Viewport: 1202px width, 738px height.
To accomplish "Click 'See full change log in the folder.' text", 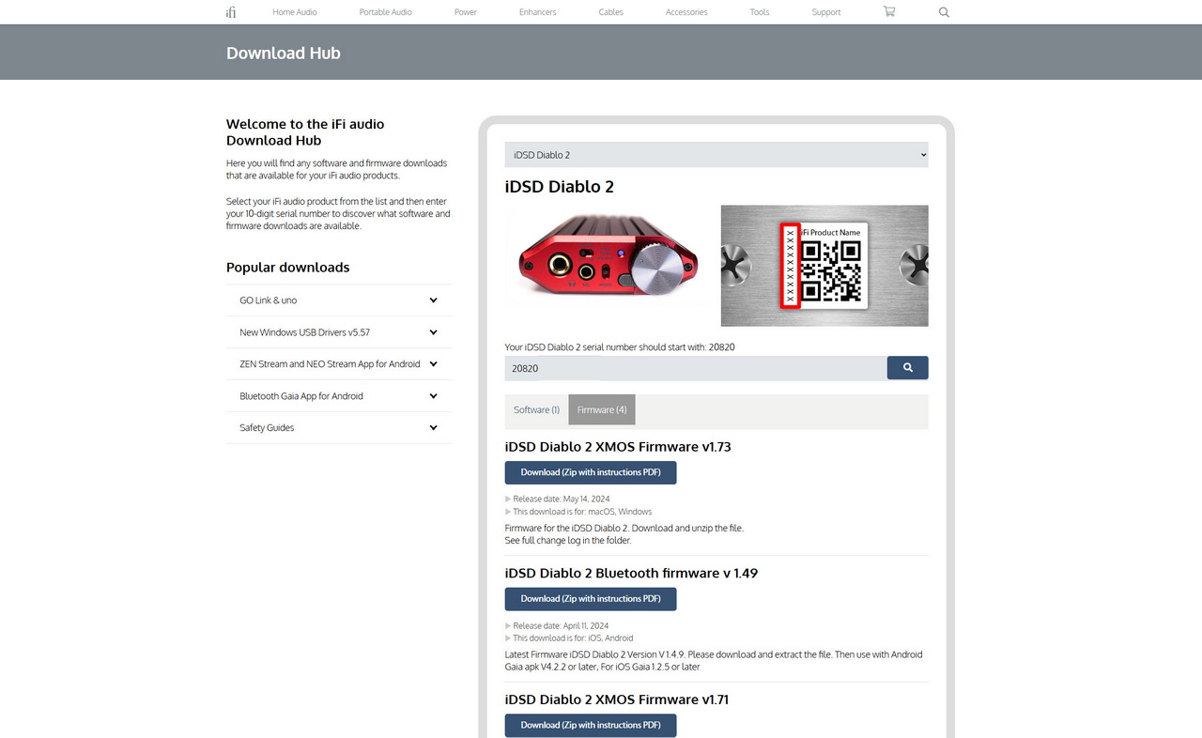I will point(568,540).
